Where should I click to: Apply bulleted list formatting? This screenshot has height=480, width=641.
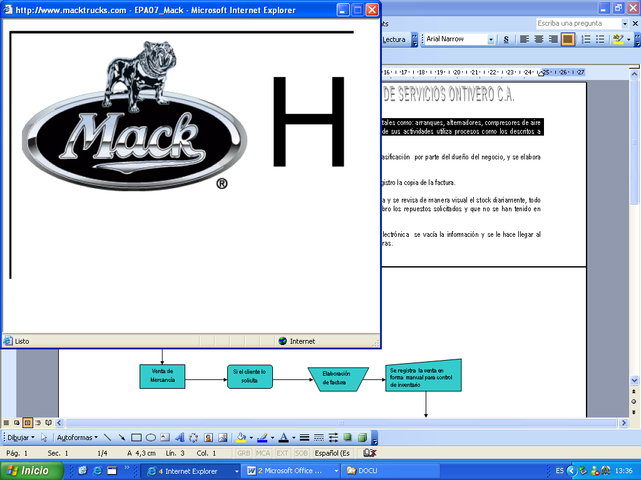(600, 39)
